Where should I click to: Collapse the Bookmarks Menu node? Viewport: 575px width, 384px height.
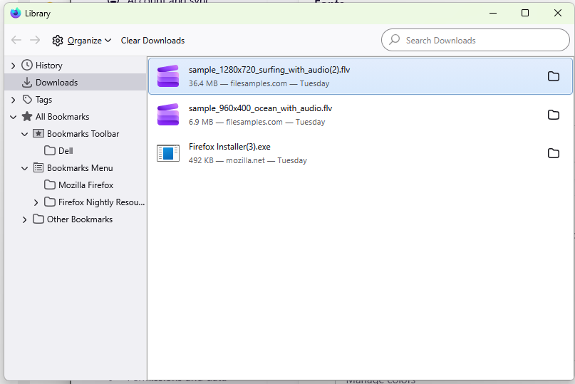[24, 168]
